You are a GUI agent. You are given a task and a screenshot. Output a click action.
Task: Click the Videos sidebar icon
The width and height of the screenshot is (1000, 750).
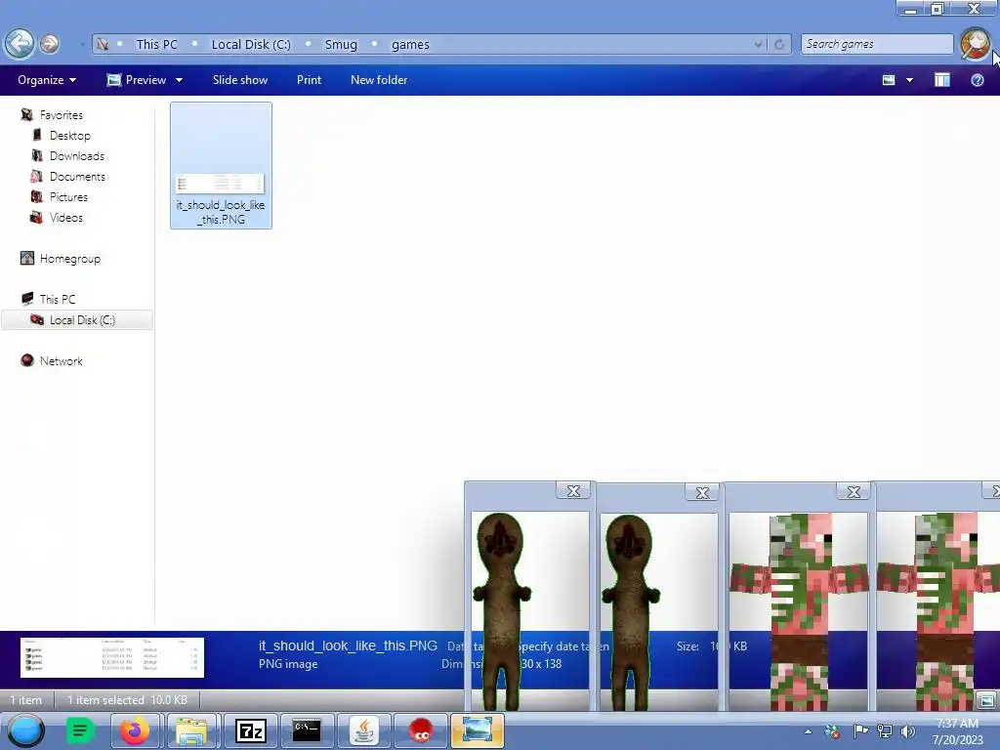[x=37, y=217]
